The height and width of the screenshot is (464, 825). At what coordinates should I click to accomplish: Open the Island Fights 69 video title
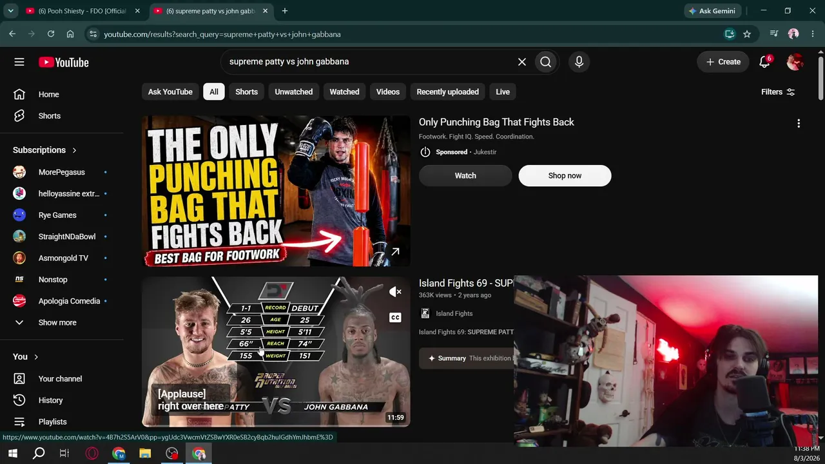(x=466, y=283)
